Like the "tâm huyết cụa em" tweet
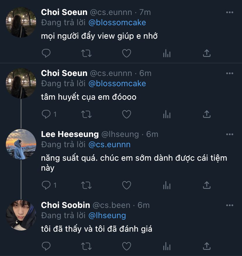This screenshot has height=256, width=242. [126, 114]
